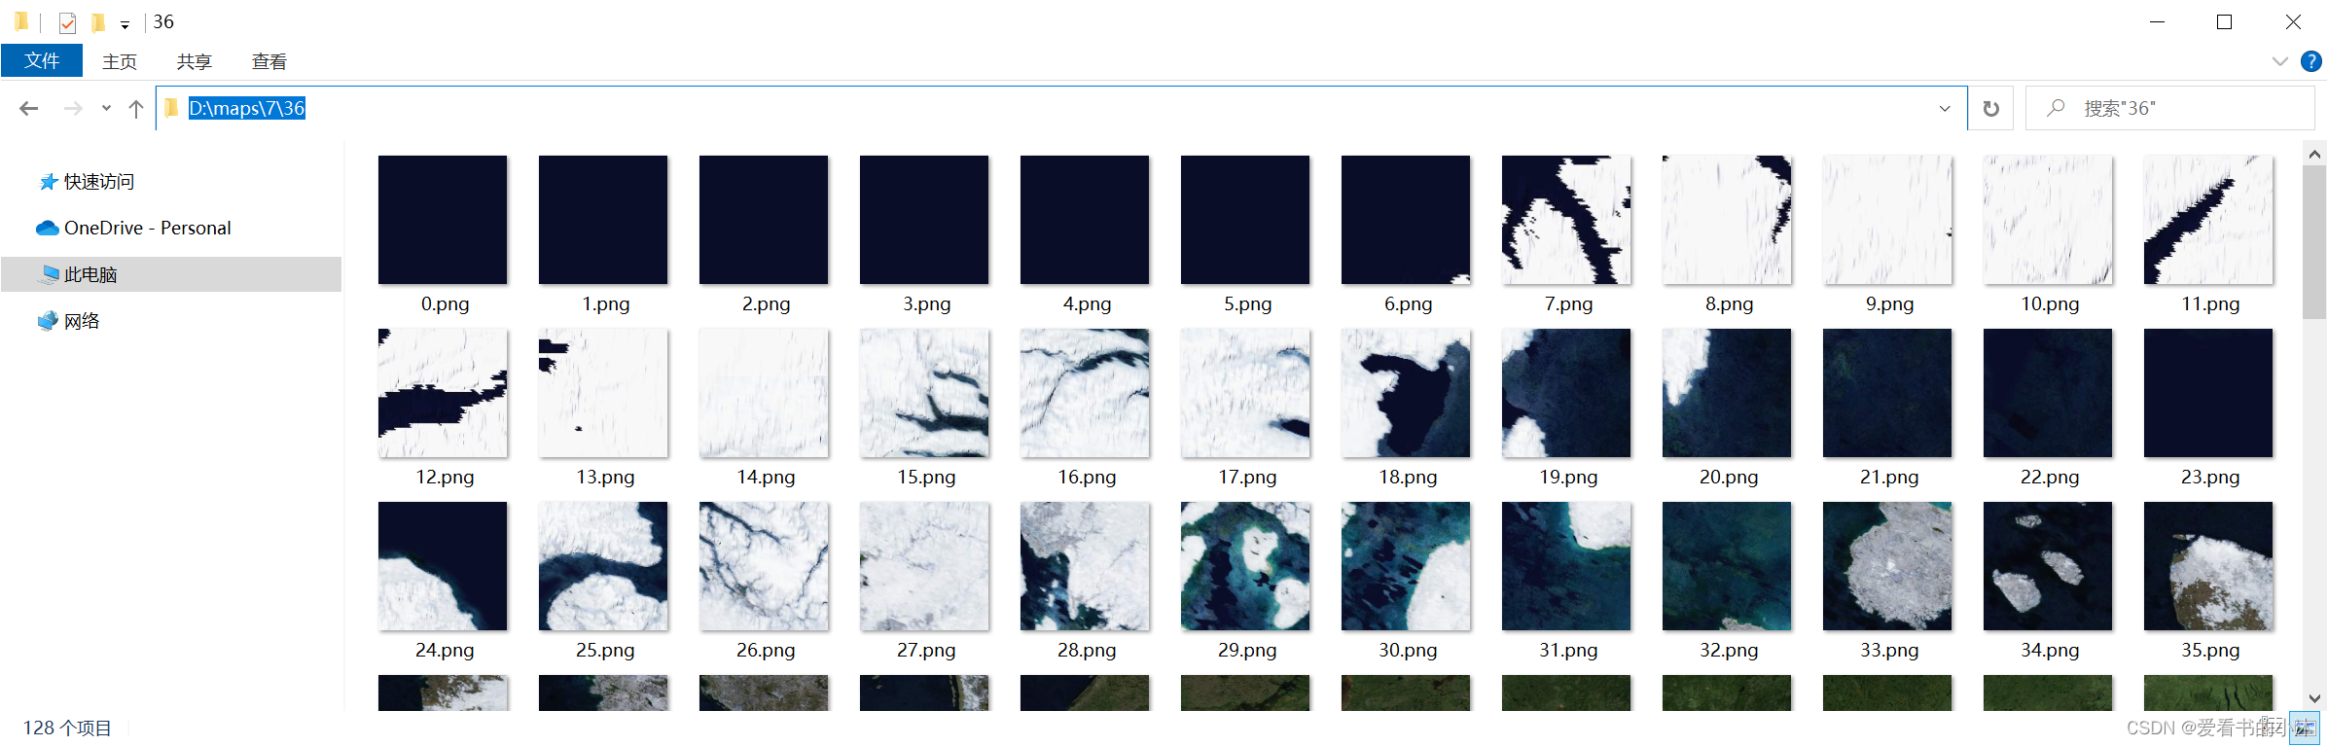
Task: Select the 19.png thumbnail
Action: [x=1566, y=393]
